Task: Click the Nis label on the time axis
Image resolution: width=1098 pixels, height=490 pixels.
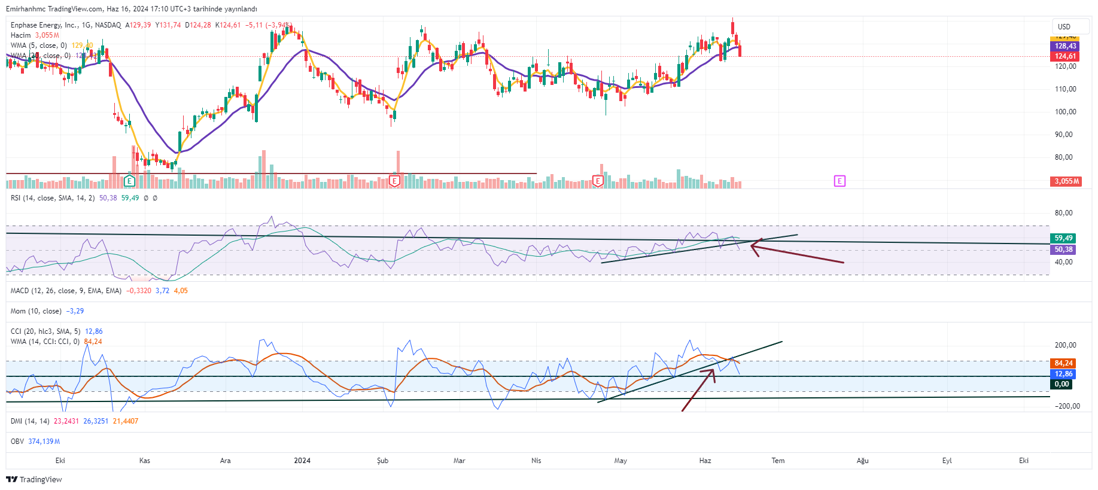Action: (536, 461)
